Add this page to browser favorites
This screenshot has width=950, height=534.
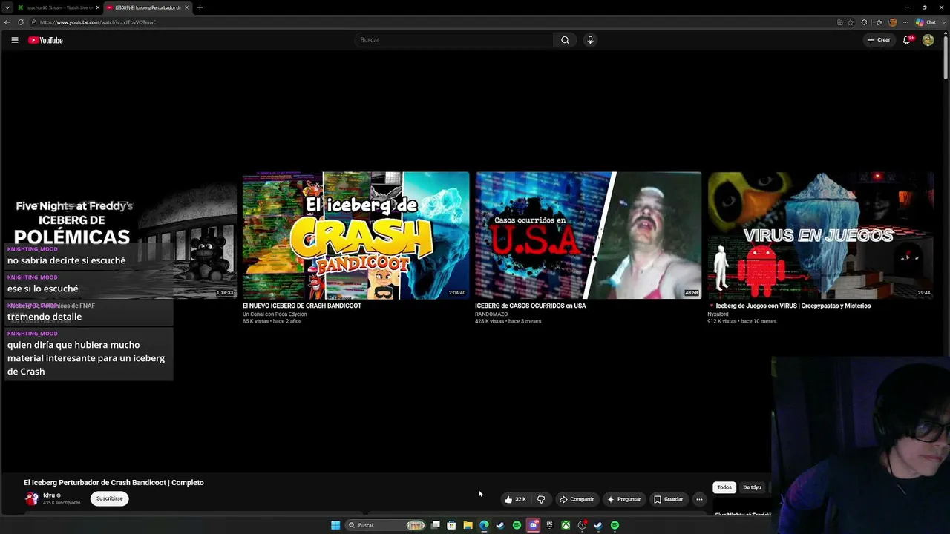pyautogui.click(x=851, y=22)
